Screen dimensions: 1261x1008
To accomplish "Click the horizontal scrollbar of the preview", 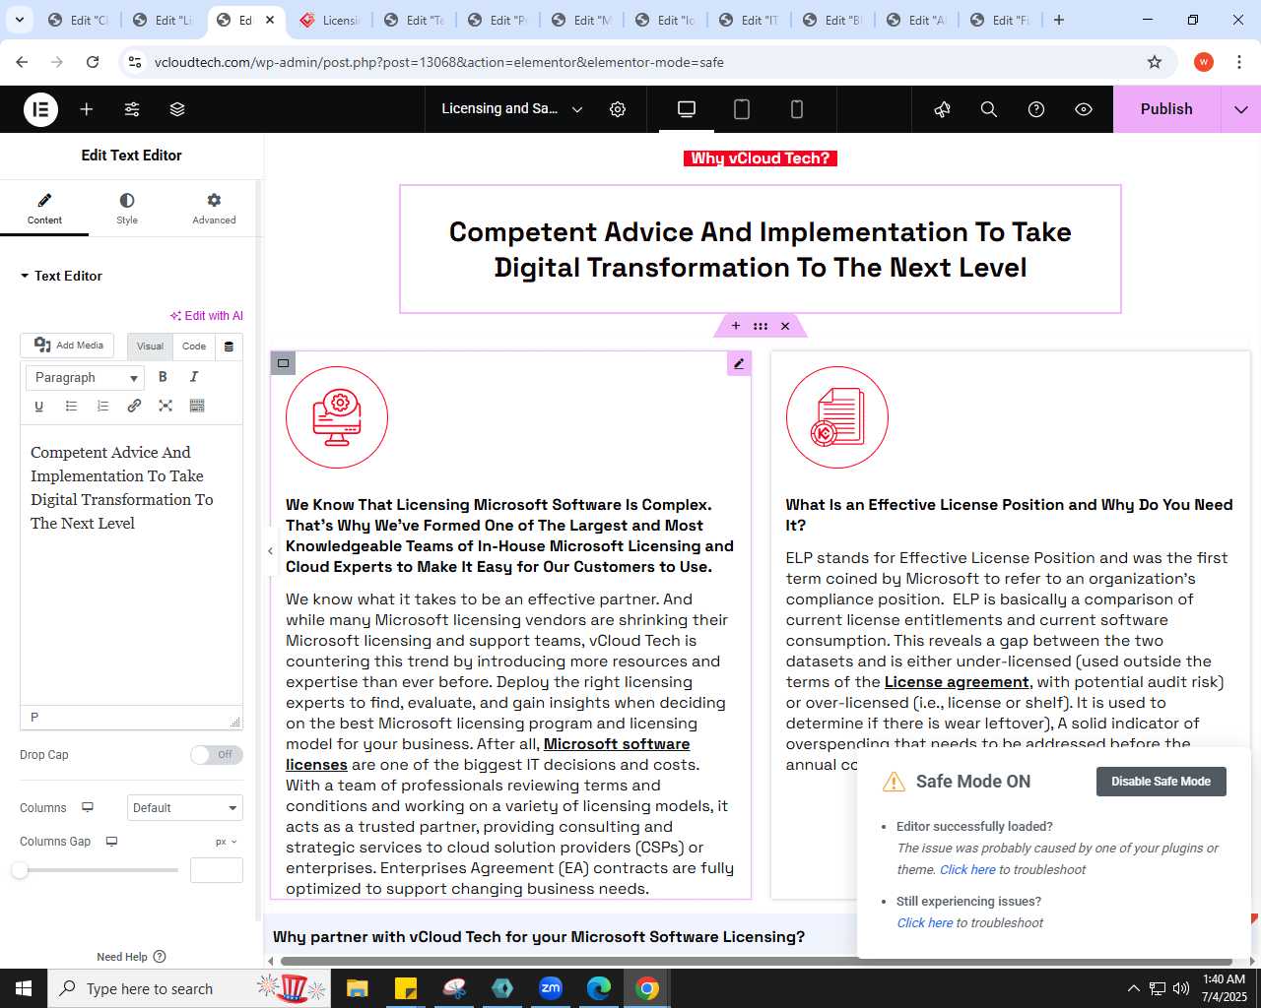I will 757,961.
